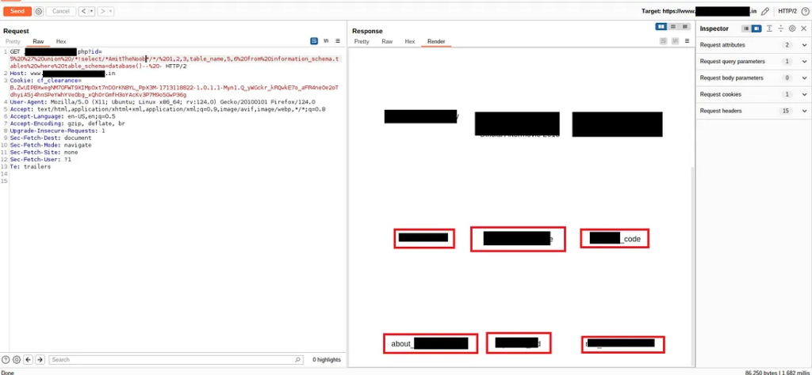Open the search help question-mark icon

(6, 359)
